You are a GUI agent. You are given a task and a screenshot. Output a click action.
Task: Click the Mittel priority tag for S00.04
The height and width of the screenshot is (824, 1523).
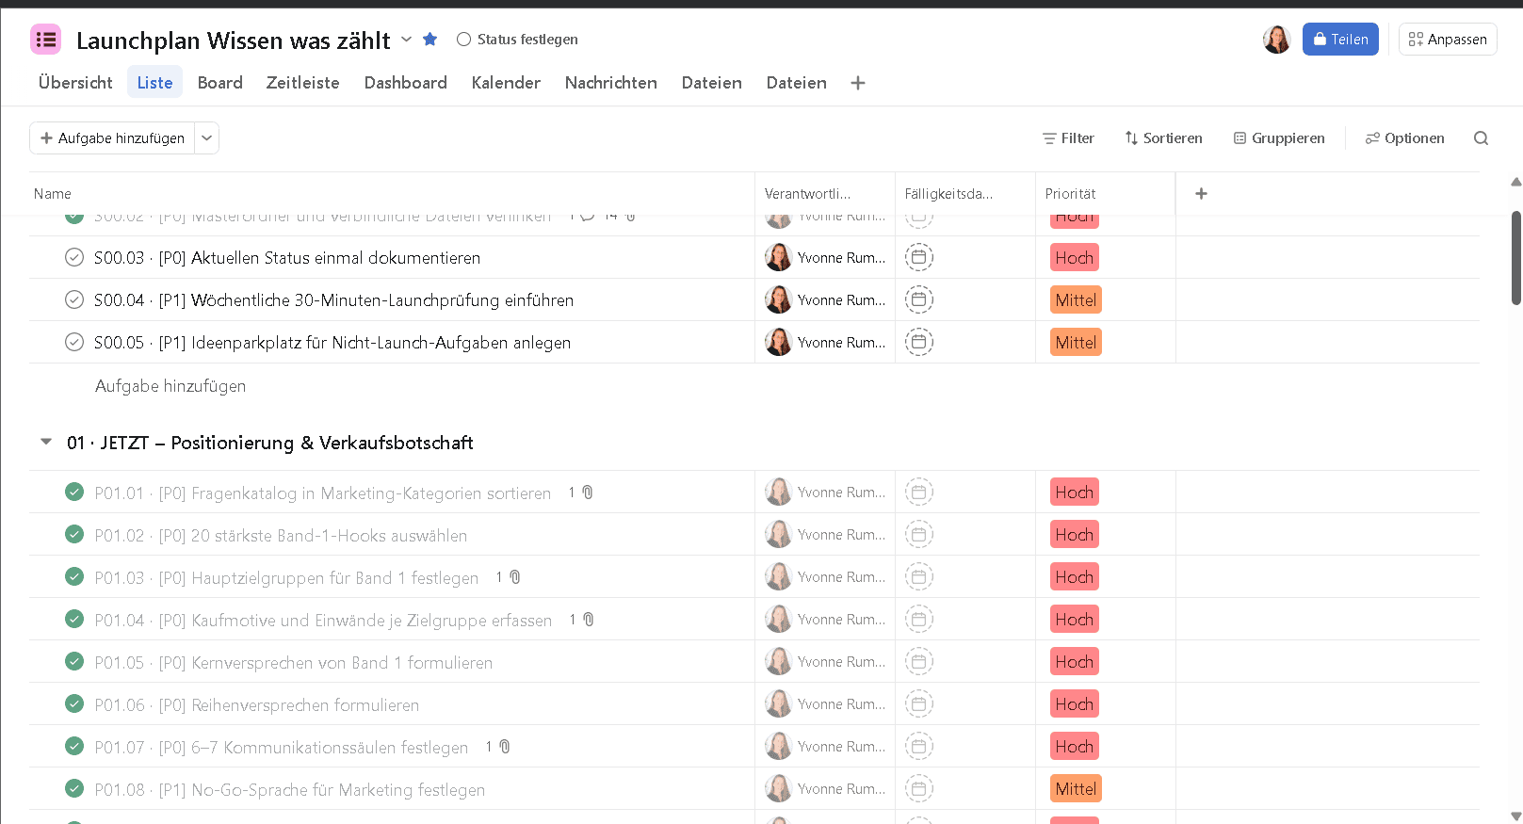coord(1076,300)
